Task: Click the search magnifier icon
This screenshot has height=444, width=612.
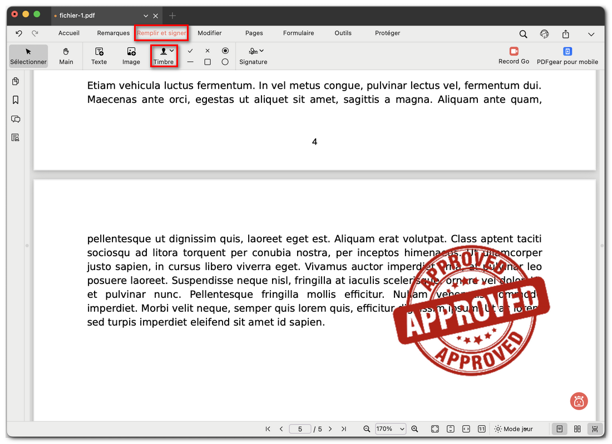Action: point(523,34)
